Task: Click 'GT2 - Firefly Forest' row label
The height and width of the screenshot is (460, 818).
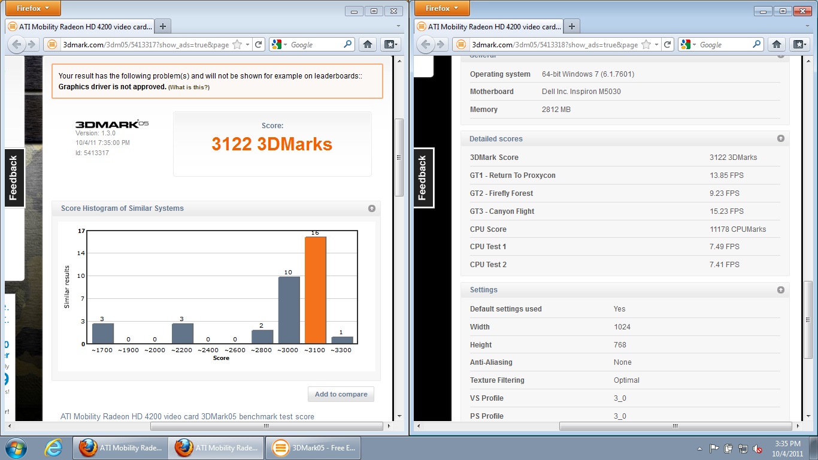Action: point(501,193)
